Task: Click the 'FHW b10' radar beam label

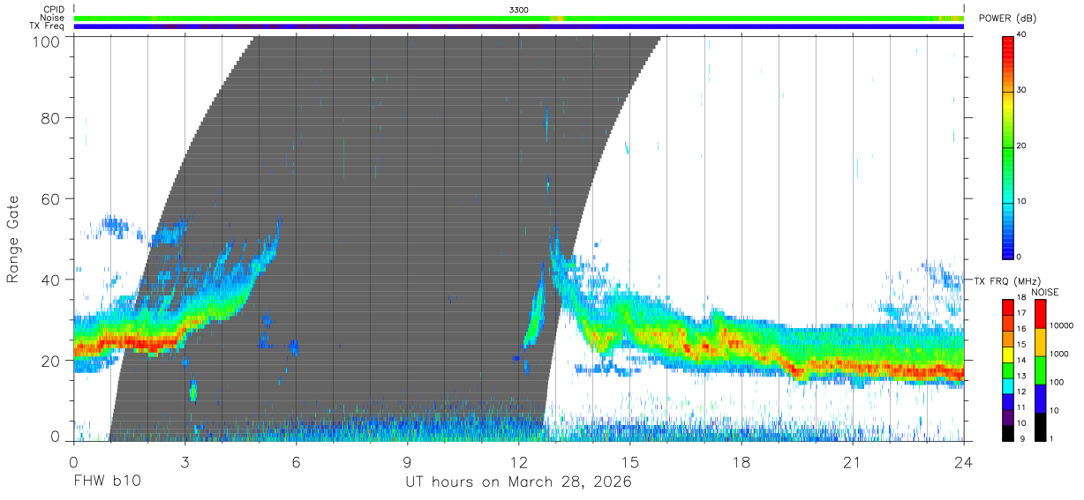Action: tap(107, 481)
